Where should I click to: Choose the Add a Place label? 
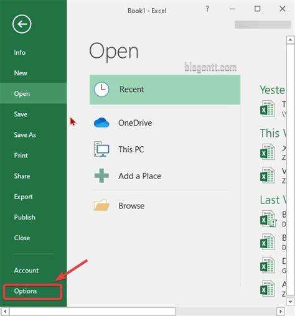(x=140, y=176)
